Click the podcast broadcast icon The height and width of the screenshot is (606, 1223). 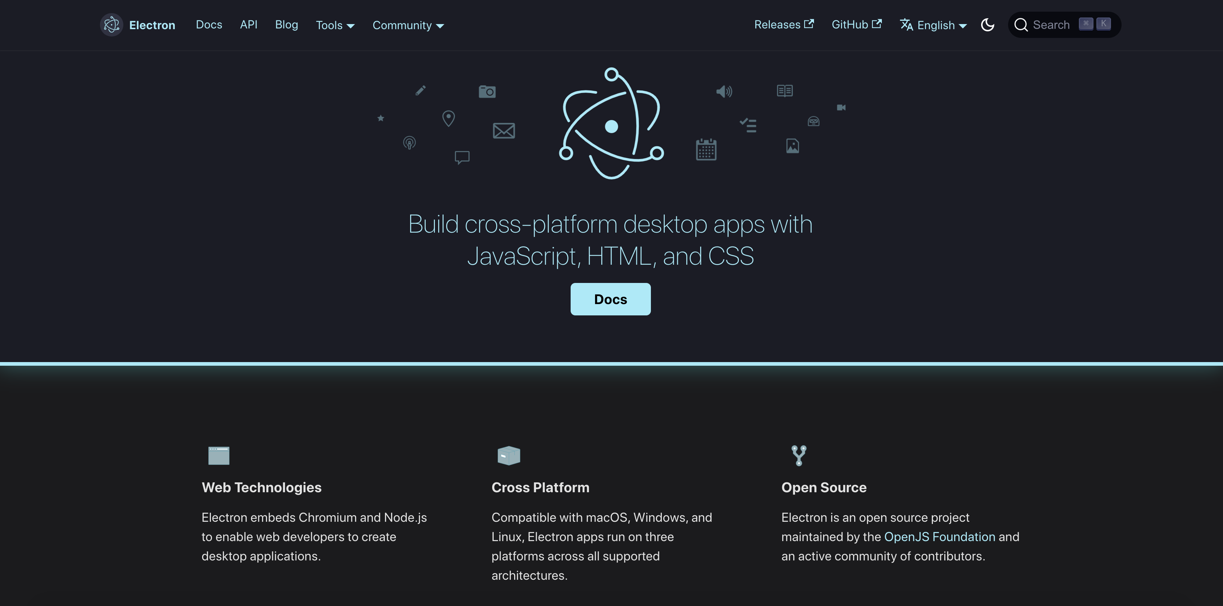coord(409,142)
